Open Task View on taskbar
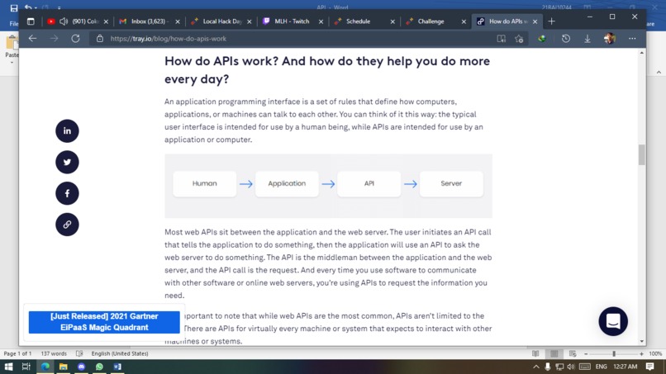Screen dimensions: 666x374 point(26,367)
